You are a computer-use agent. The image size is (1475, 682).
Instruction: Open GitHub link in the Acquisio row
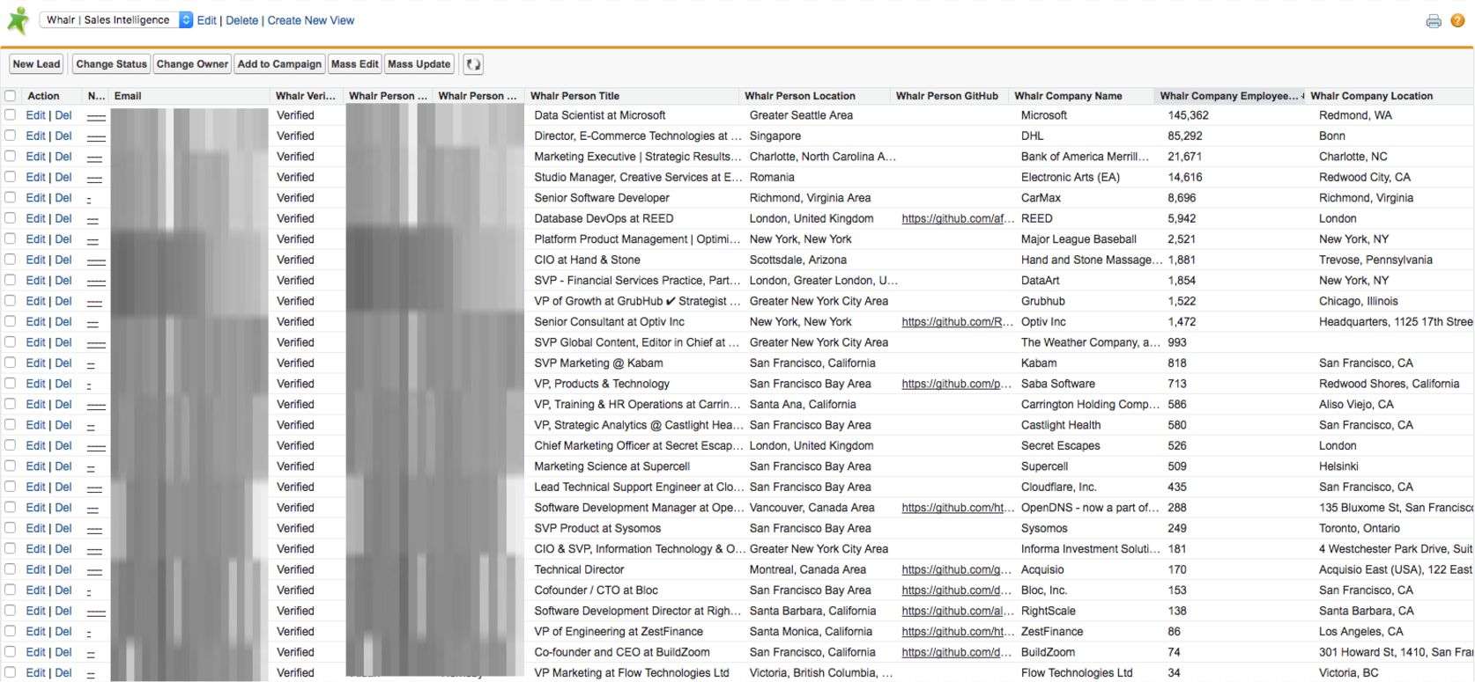point(957,569)
